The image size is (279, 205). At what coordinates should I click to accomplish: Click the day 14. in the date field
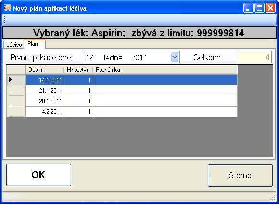click(x=91, y=58)
